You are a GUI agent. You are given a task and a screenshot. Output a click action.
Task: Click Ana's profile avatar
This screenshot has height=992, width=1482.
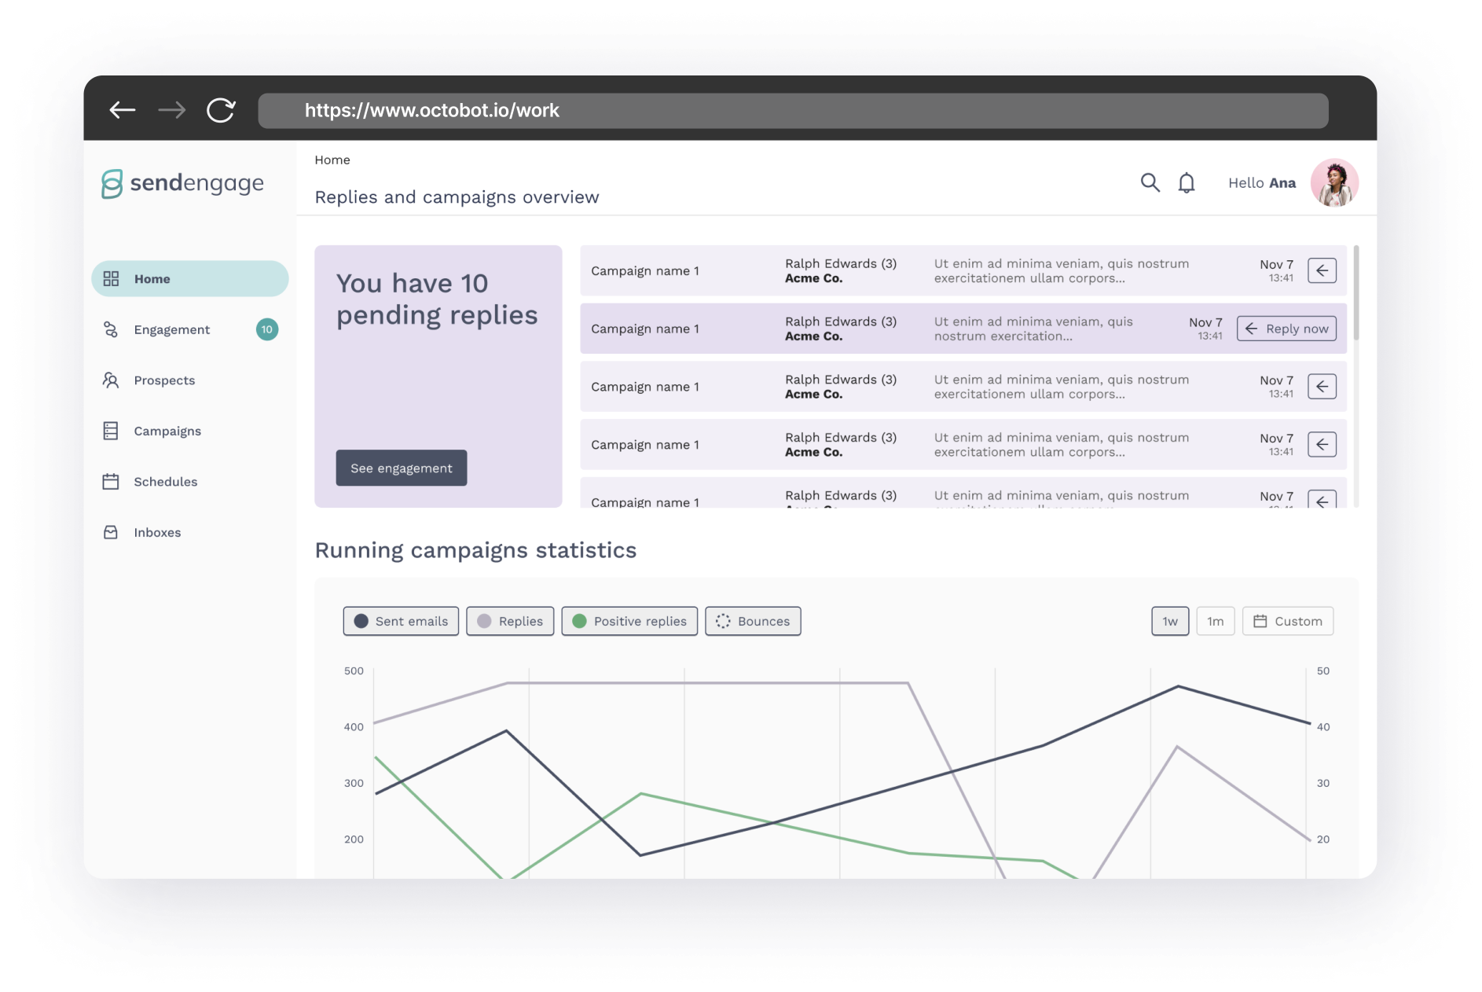point(1334,182)
